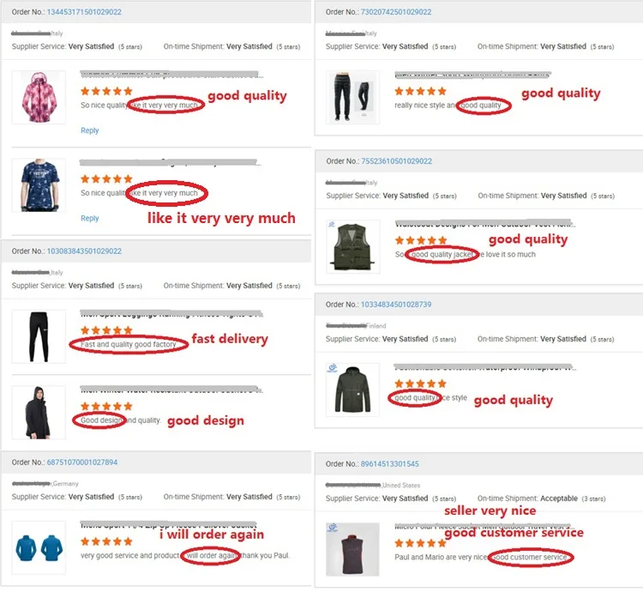Click Reply under the pink jacket review
643x592 pixels.
click(x=90, y=130)
